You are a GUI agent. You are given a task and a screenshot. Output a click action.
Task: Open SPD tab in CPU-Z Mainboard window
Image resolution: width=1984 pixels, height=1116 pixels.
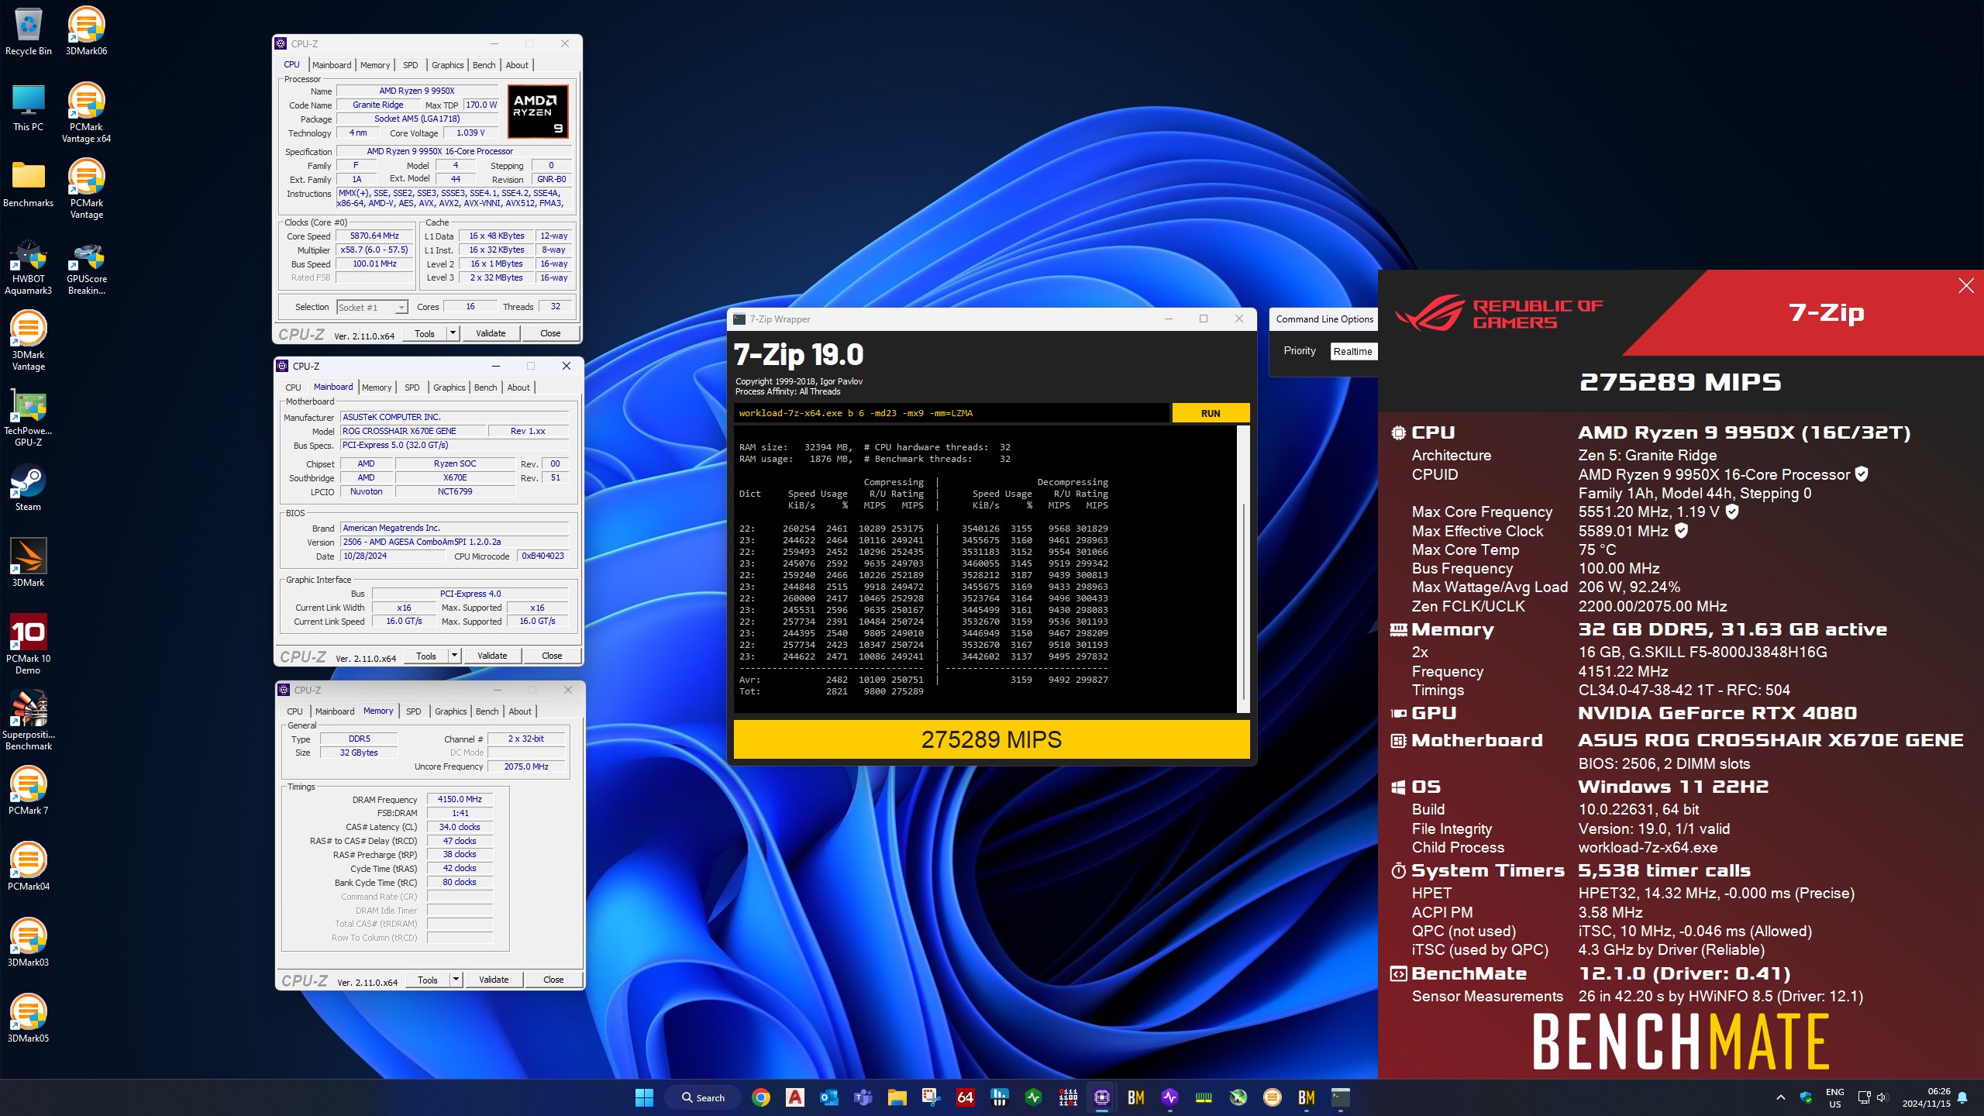point(412,387)
